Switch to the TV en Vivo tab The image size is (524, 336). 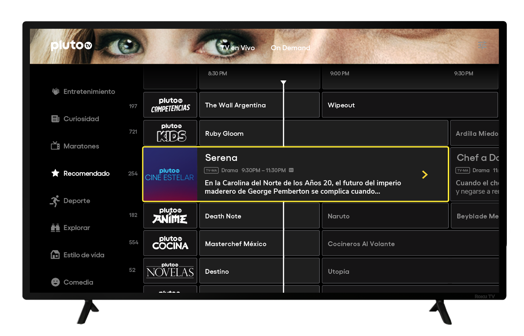(x=237, y=48)
